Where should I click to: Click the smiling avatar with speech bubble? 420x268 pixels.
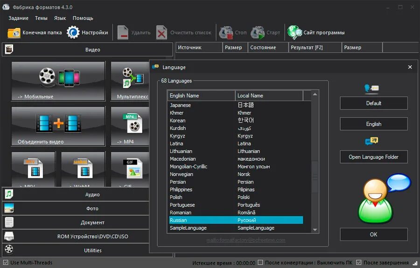[x=384, y=199]
